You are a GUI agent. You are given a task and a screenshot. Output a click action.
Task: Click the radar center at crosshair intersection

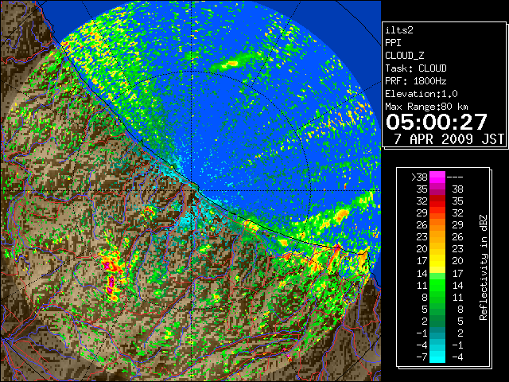point(192,190)
